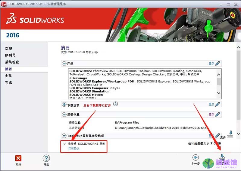
Task: Click the main panel scroll down arrow
Action: (239, 134)
